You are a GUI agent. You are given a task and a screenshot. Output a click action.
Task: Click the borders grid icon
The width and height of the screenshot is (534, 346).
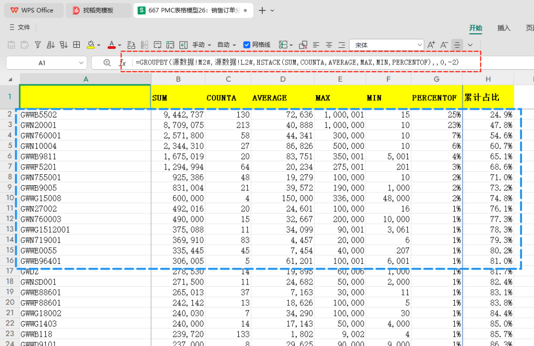tap(77, 45)
